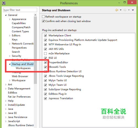Toggle Confirm exit when closing last window
Image resolution: width=138 pixels, height=128 pixels.
43,21
